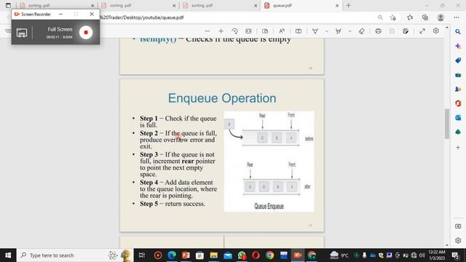Viewport: 466px width, 262px height.
Task: Zoom in with the plus toolbar button
Action: click(x=221, y=31)
